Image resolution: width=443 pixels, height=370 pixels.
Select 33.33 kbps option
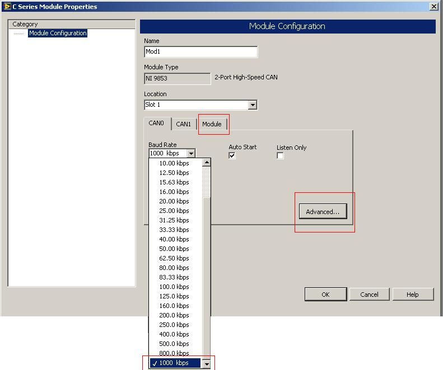point(175,230)
